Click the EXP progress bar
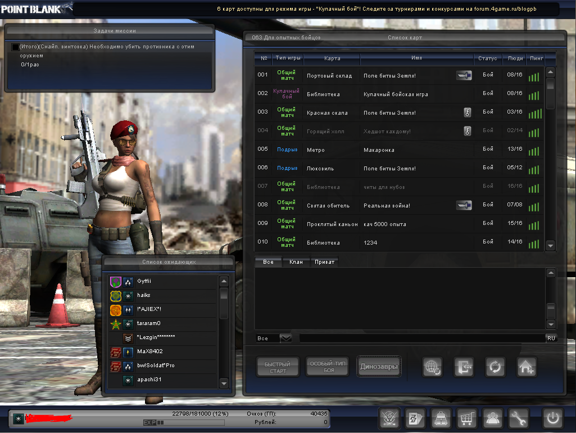The width and height of the screenshot is (576, 433). pos(184,422)
